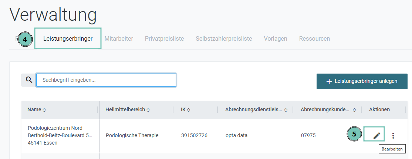Select the Podologiezentrum Nord name cell
Viewport: 412px width, 159px height.
click(x=60, y=136)
